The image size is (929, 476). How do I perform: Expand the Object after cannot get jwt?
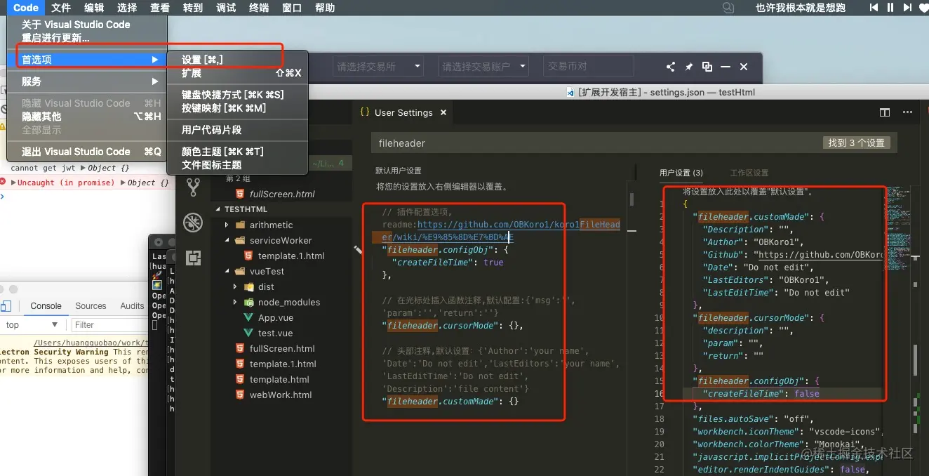(83, 168)
